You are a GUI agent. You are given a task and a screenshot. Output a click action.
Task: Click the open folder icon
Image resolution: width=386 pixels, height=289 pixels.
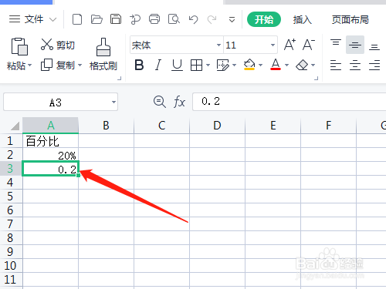click(x=96, y=19)
